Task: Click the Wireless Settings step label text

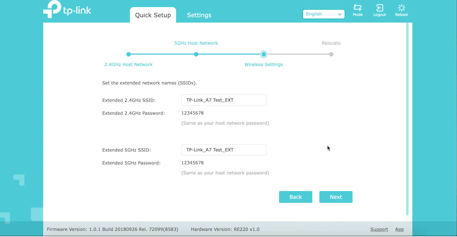Action: tap(263, 65)
